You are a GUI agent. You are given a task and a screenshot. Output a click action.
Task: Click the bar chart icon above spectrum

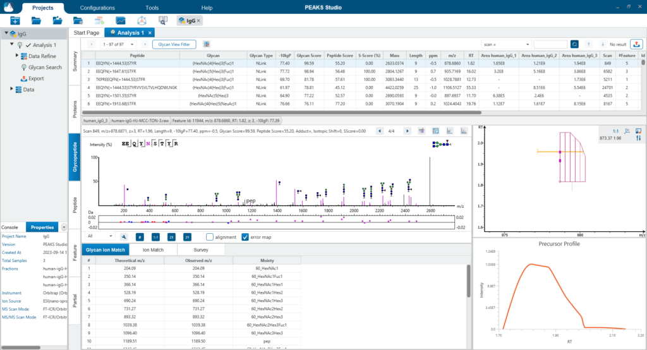464,131
